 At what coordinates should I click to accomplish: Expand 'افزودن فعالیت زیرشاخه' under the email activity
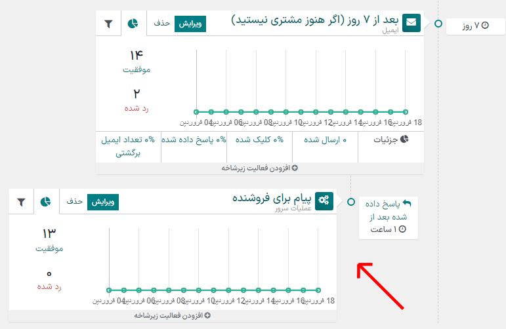click(259, 168)
